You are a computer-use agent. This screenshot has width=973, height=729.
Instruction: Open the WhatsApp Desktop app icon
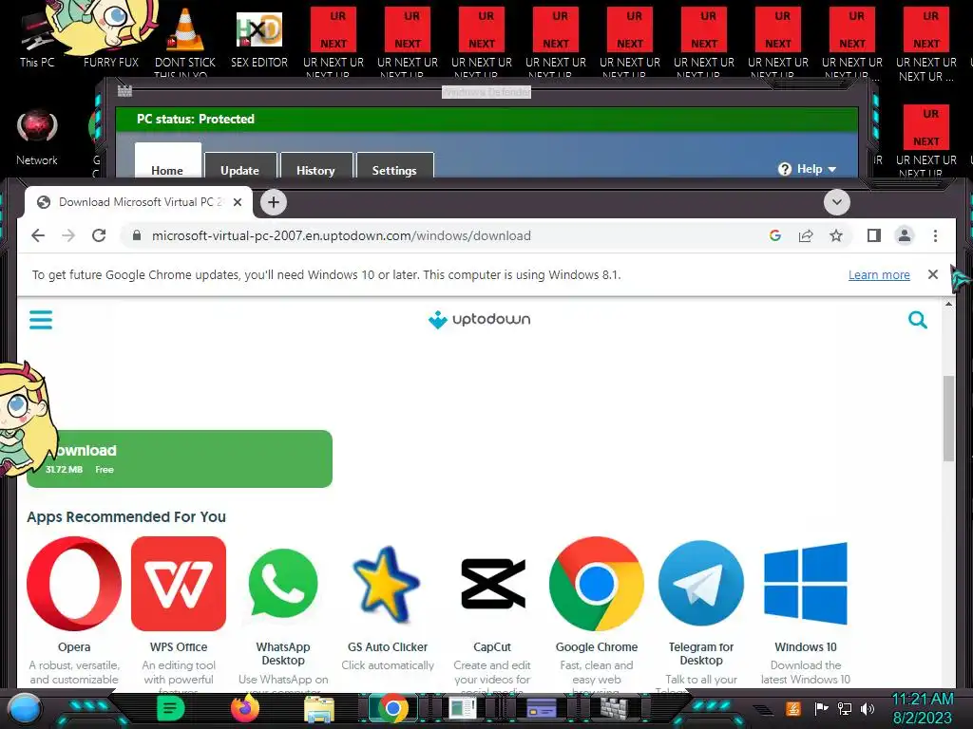283,584
